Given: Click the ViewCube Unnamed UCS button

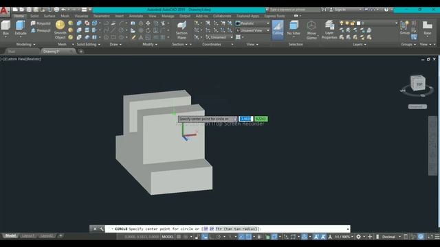Looking at the screenshot, I should (x=417, y=106).
